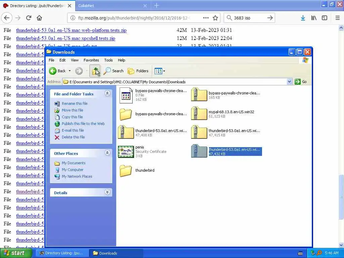Click Move this file
Screen dimensions: 344x258
tap(73, 110)
